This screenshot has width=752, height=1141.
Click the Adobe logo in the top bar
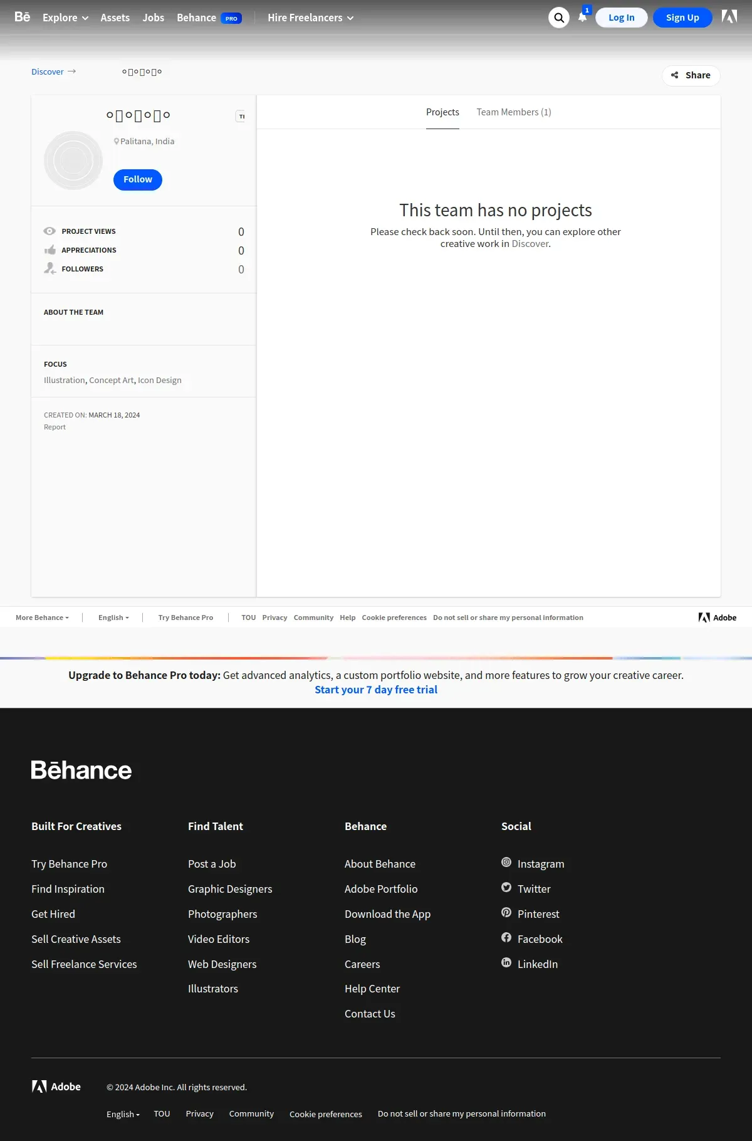729,16
